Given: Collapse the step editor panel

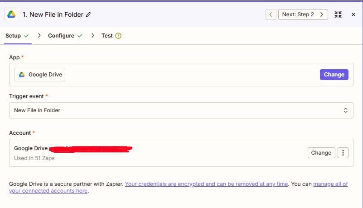Looking at the screenshot, I should [x=338, y=14].
